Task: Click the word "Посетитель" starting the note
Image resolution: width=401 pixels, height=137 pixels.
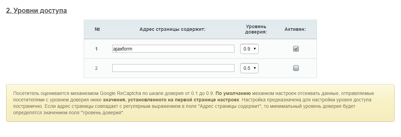Action: click(24, 93)
